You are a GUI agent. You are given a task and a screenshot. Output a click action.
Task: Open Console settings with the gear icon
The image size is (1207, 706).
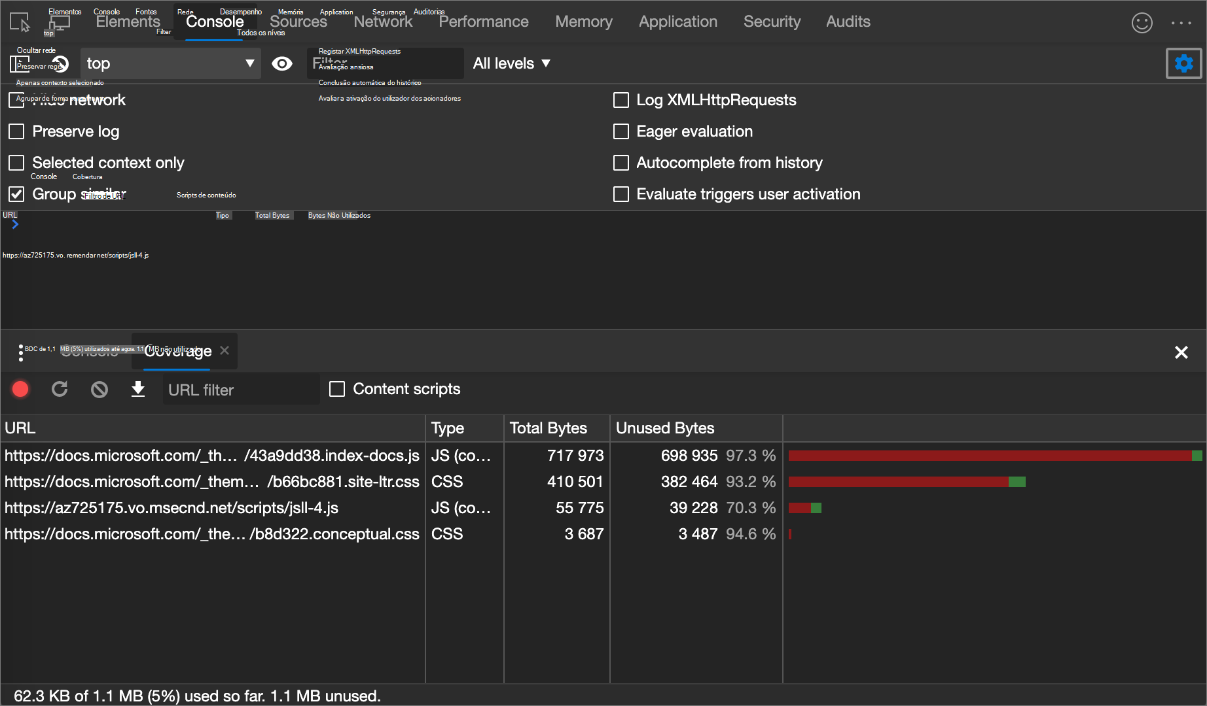(1183, 63)
